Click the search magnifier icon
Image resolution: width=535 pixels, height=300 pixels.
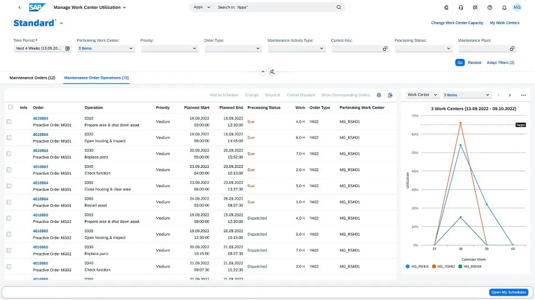[x=339, y=8]
